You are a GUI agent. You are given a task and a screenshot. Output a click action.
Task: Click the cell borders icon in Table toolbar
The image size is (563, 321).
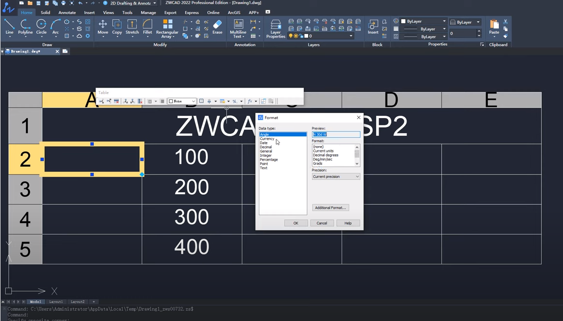click(x=201, y=101)
